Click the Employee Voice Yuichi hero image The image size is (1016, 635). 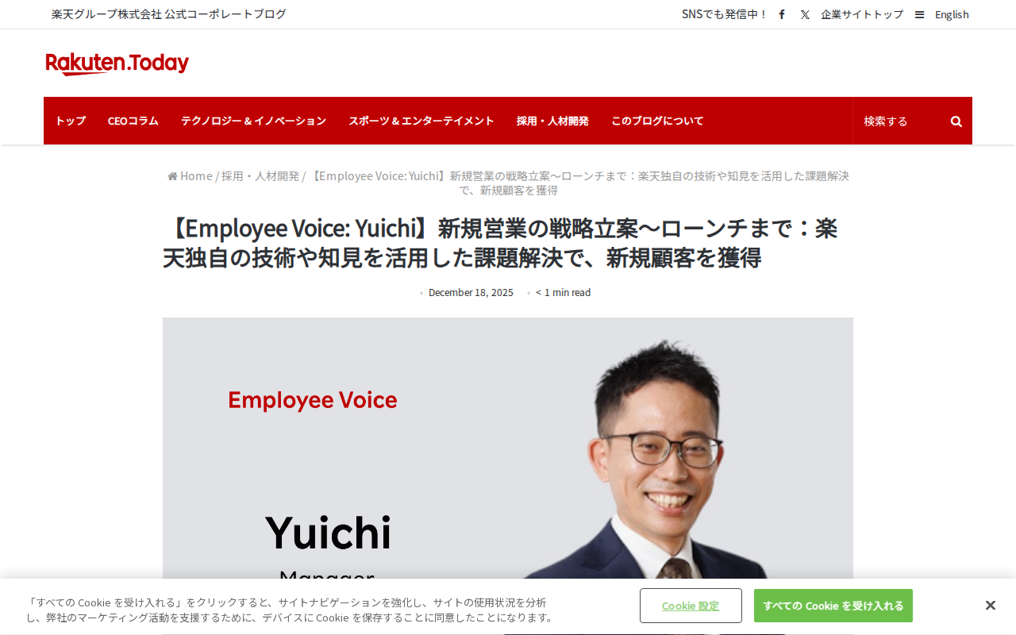coord(508,448)
